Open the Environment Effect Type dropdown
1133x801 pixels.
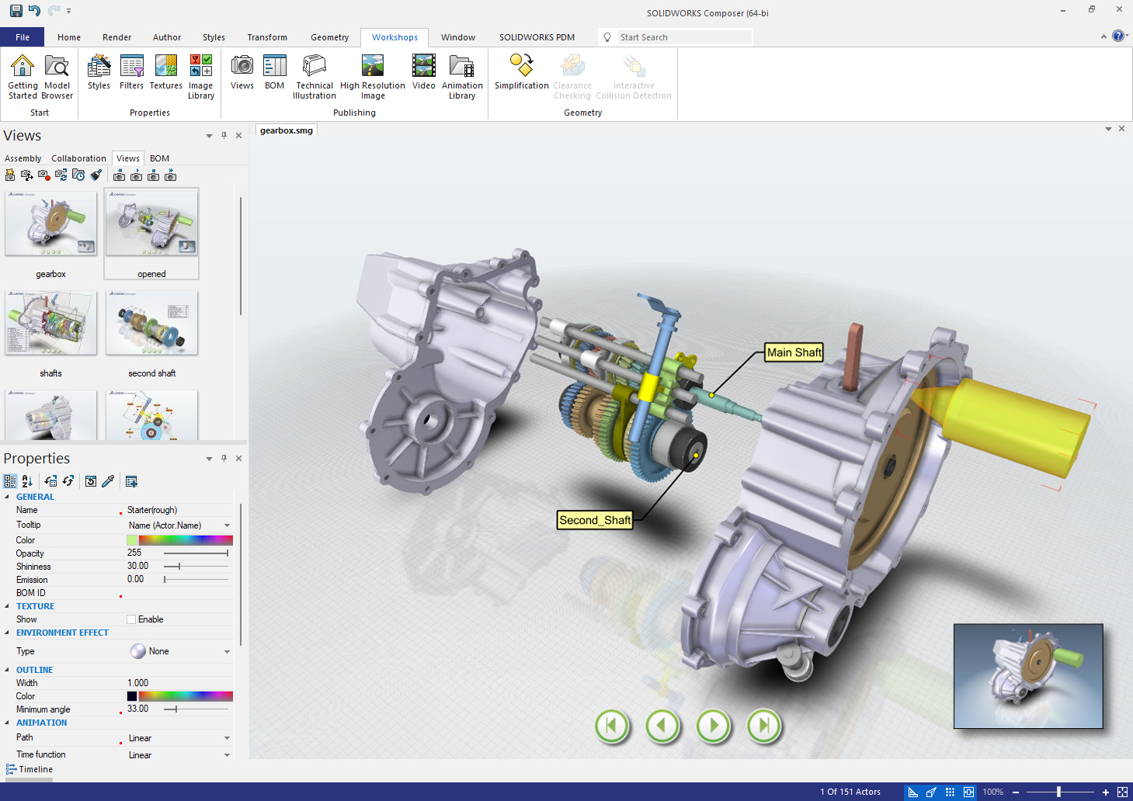pyautogui.click(x=228, y=651)
